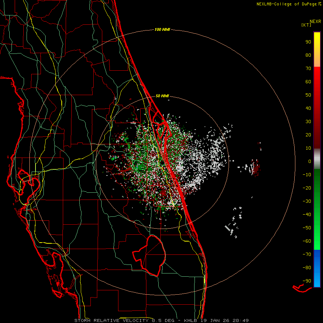Pick the -70 scale value
The width and height of the screenshot is (323, 323).
(307, 254)
